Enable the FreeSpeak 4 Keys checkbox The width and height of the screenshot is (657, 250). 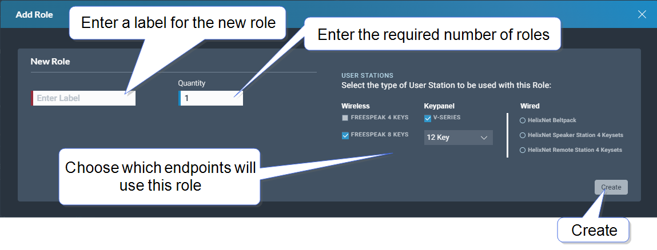point(345,118)
